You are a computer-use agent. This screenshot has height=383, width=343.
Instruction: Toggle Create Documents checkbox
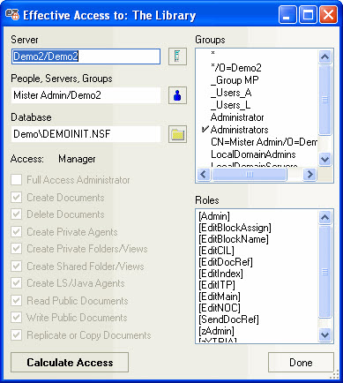point(17,198)
